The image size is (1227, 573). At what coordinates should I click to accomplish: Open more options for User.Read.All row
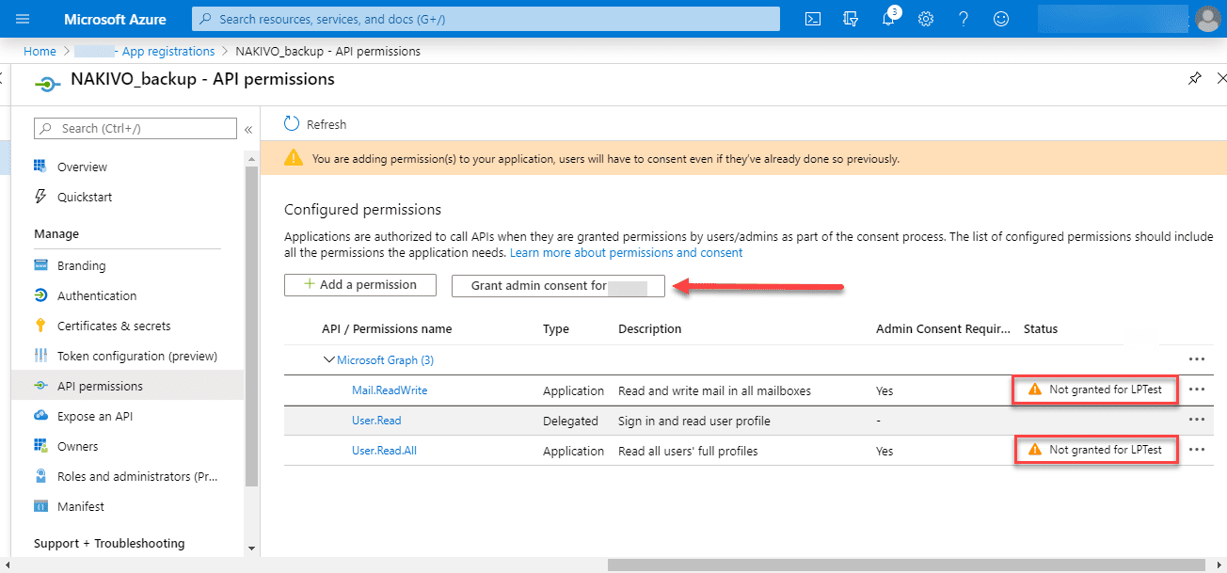[x=1197, y=450]
